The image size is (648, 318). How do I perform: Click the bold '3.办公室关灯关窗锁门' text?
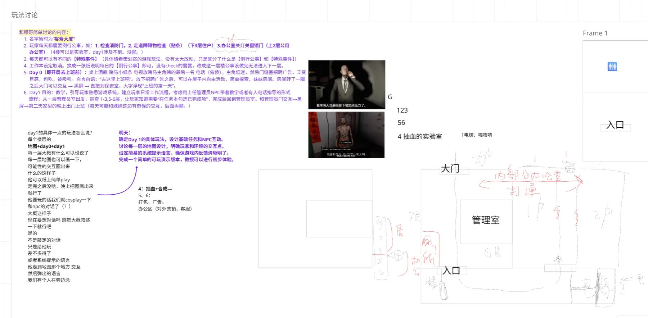pos(240,45)
